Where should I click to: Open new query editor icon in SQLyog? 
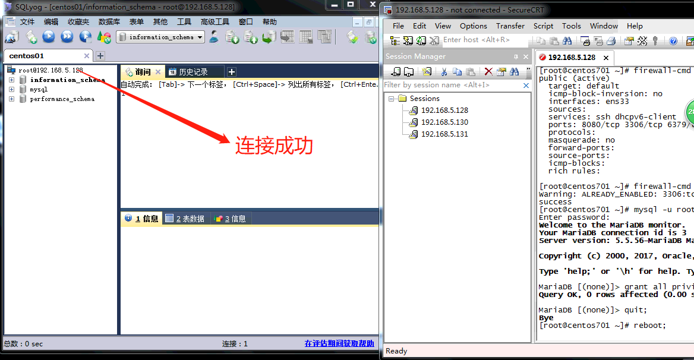coord(31,37)
